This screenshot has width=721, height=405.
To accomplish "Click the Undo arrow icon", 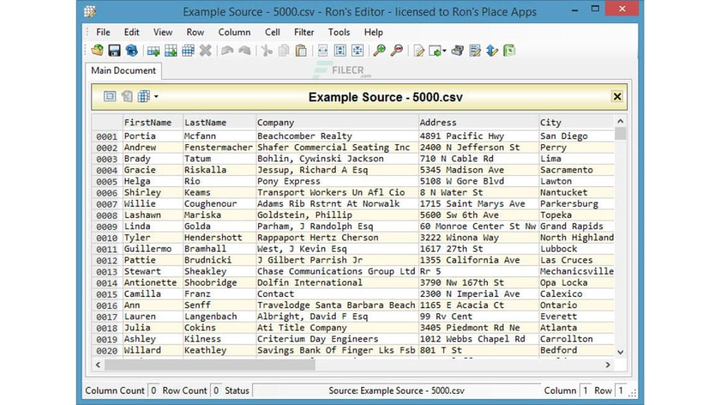I will [x=227, y=50].
